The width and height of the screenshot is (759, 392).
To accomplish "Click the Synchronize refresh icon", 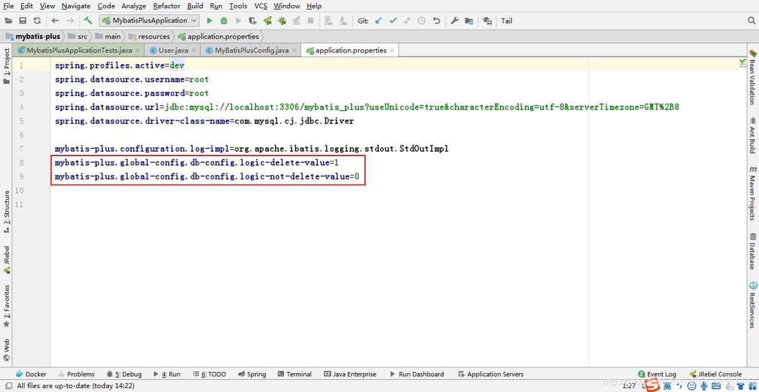I will 37,21.
